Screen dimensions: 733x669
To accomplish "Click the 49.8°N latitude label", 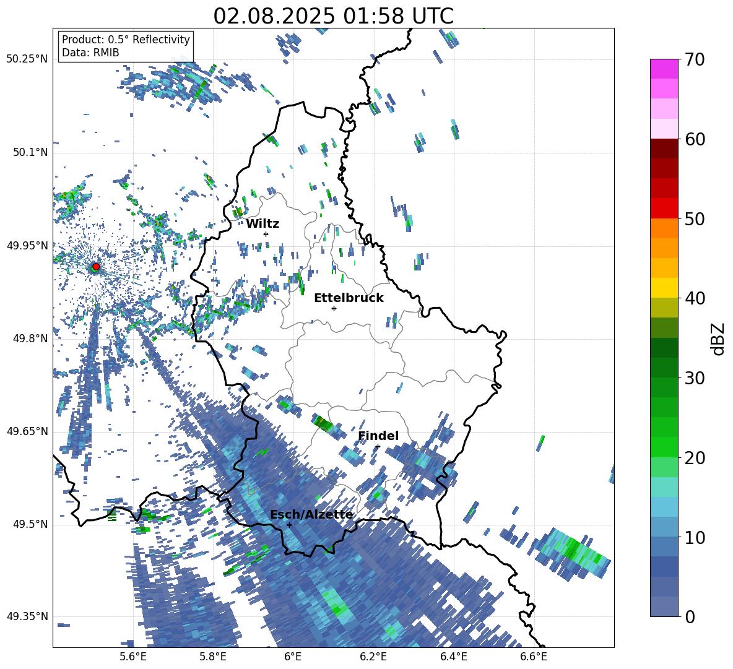I will [30, 339].
